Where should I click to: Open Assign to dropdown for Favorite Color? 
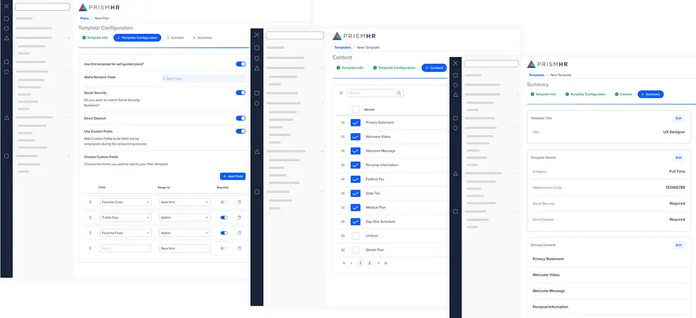[x=185, y=202]
